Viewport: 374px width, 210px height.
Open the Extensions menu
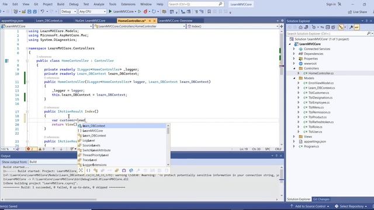click(129, 4)
